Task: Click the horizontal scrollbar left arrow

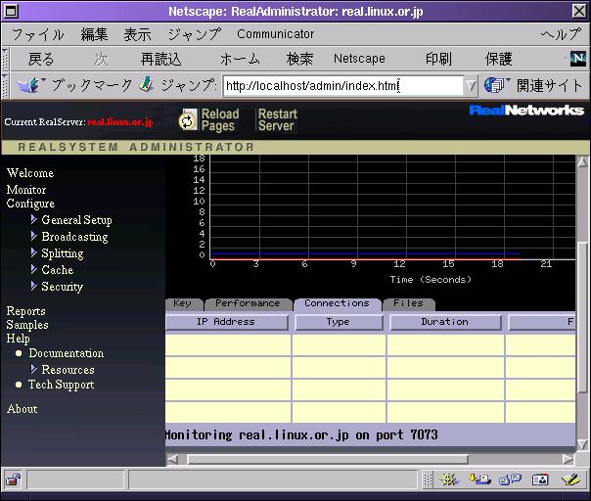Action: (x=172, y=460)
